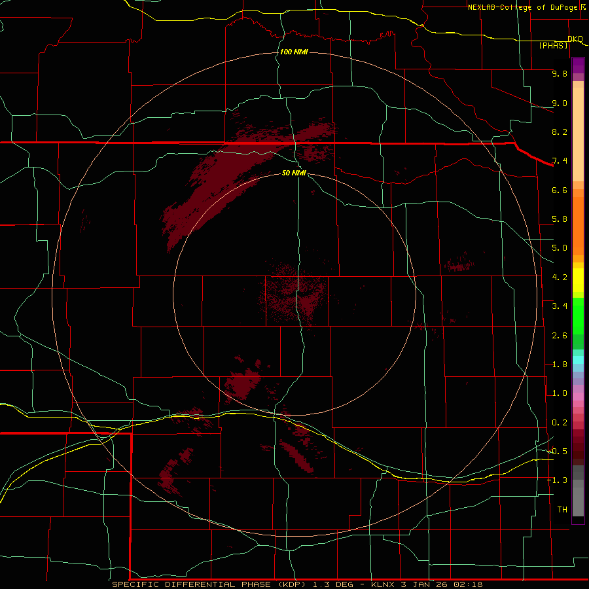The height and width of the screenshot is (589, 589).
Task: Click the large KDP echo band northwest of radar
Action: click(225, 177)
